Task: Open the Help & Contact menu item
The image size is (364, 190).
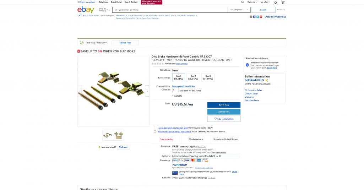Action: (131, 2)
